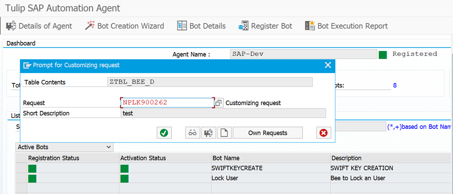Click the Bot Name column header
The height and width of the screenshot is (194, 453).
[271, 158]
